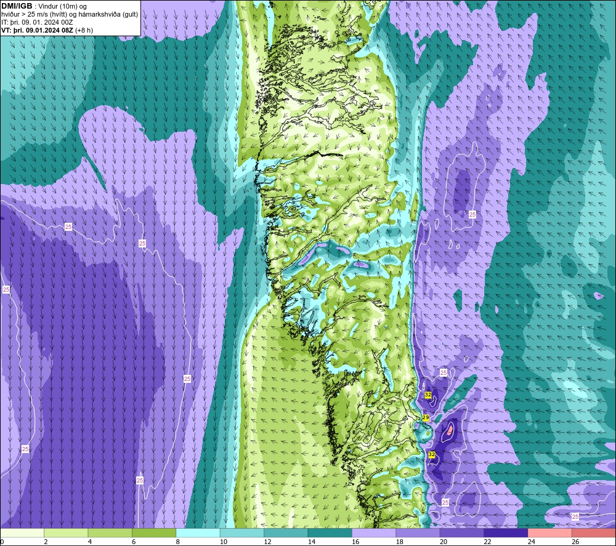This screenshot has width=616, height=546.
Task: Select the 24–26 m/s pink legend swatch
Action: 550,532
